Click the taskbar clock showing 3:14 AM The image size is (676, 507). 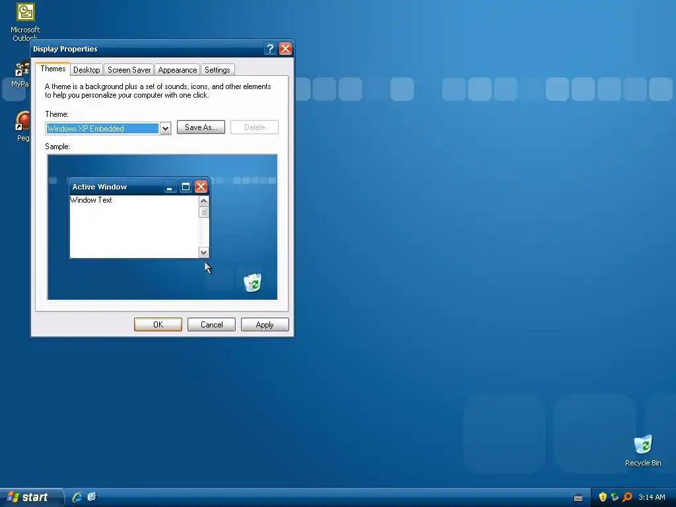652,497
